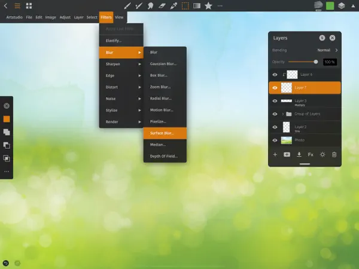Choose Depth Of Field from submenu

pos(165,156)
